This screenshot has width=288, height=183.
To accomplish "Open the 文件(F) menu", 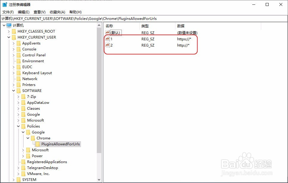I will (8, 12).
